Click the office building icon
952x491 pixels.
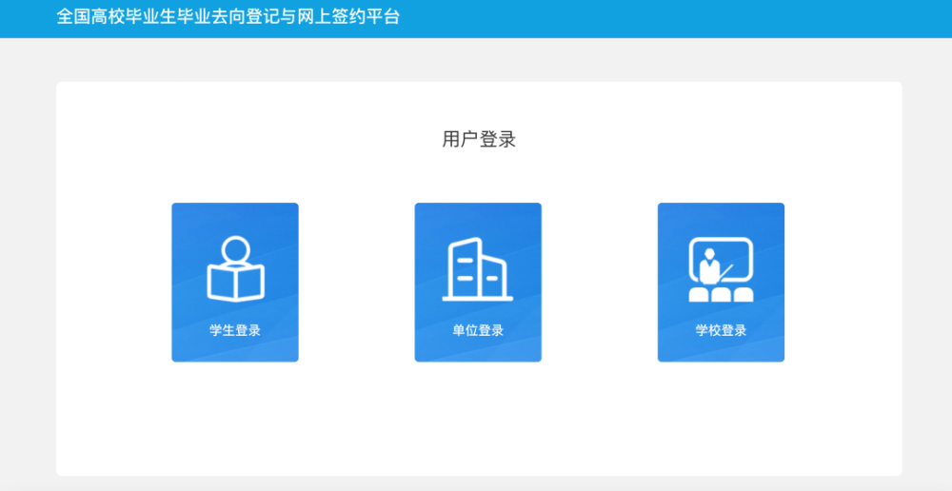pos(478,269)
